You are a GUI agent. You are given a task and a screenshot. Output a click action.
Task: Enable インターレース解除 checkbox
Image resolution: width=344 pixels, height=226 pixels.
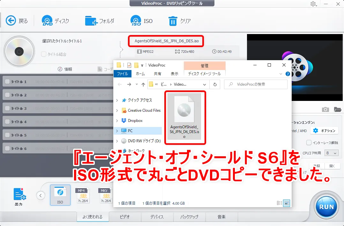click(309, 143)
